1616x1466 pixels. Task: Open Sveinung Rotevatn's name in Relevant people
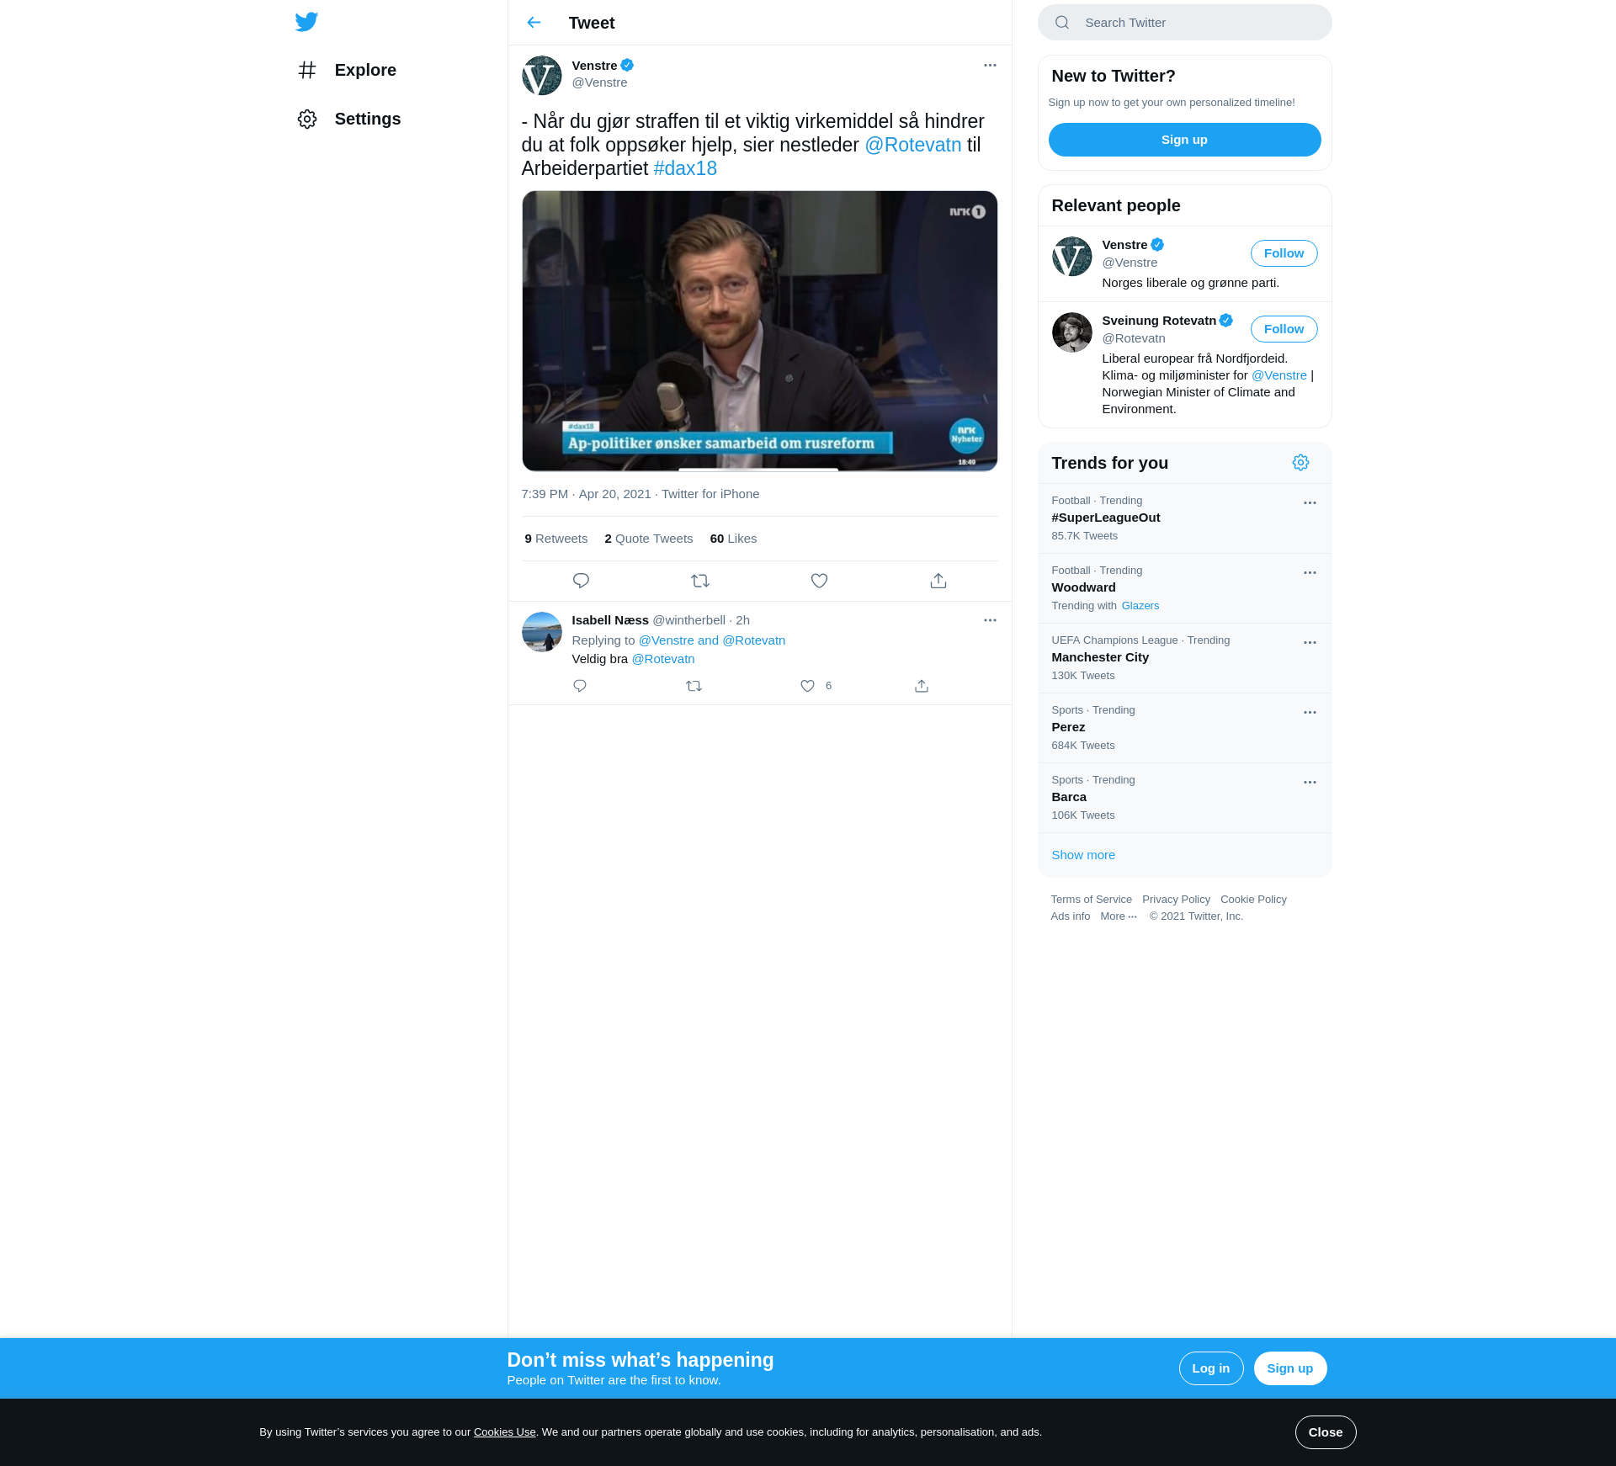pos(1167,321)
